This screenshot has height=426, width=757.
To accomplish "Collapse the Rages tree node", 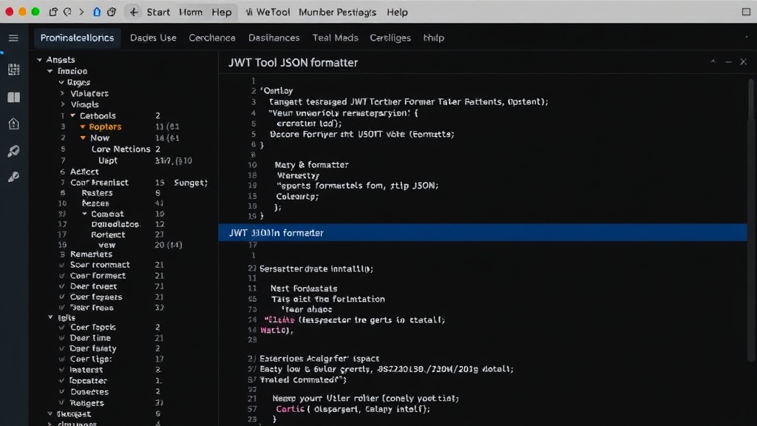I will (61, 83).
